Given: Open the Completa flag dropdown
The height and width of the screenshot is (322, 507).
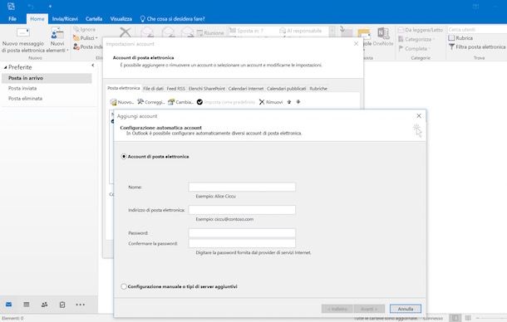Looking at the screenshot, I should point(414,48).
